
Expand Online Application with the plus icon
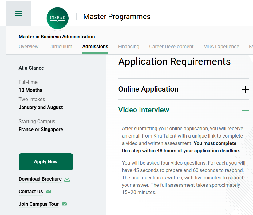(x=245, y=89)
